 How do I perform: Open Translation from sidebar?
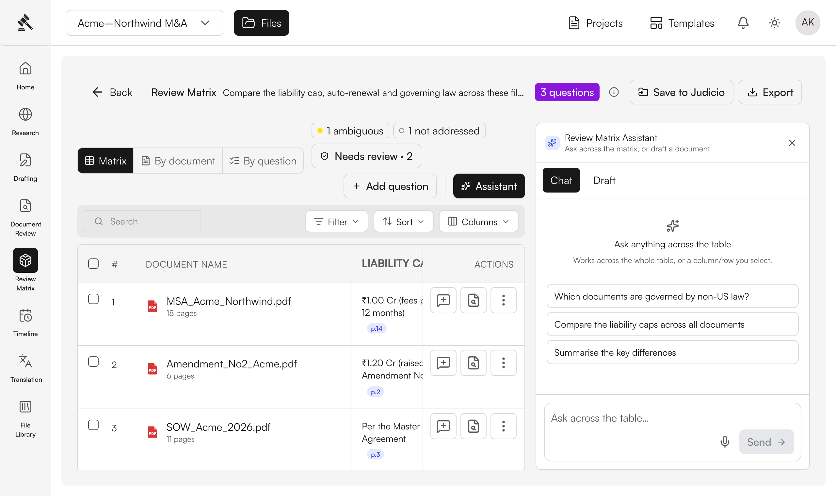coord(26,368)
